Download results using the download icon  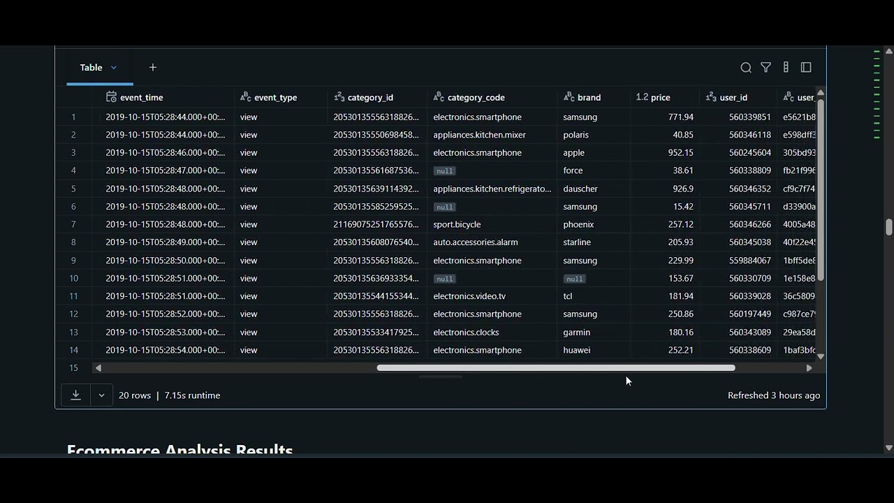coord(75,395)
